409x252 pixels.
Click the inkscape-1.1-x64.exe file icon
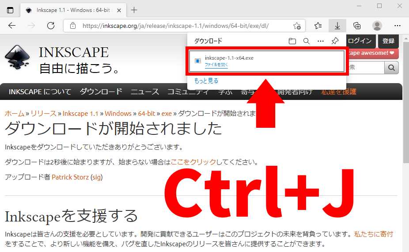198,61
